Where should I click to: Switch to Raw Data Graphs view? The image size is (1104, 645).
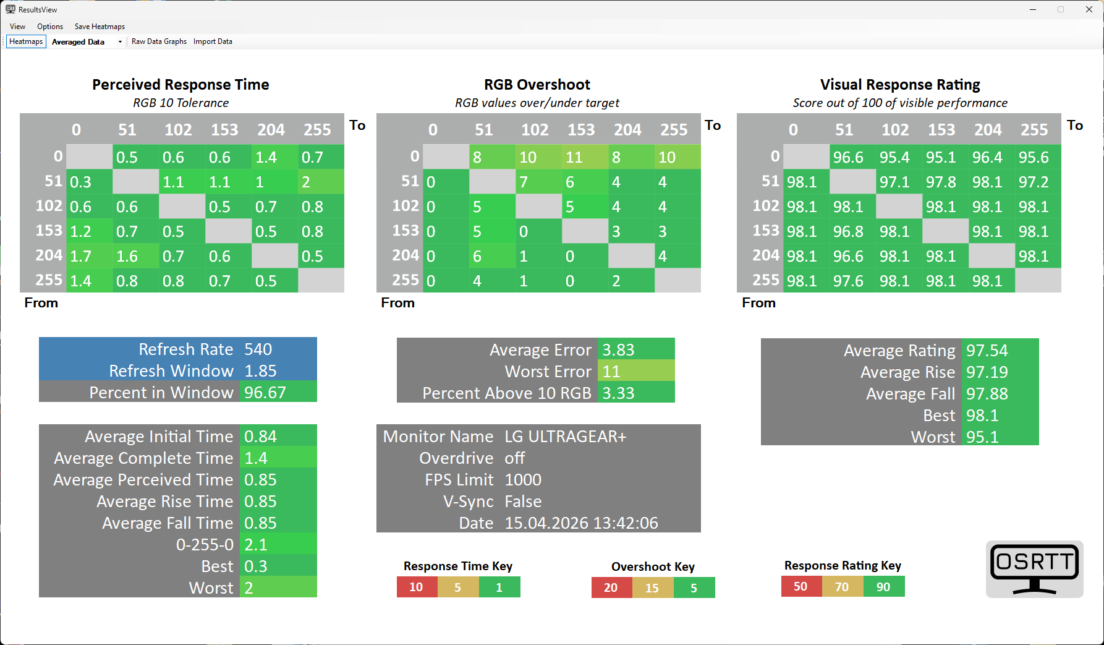[x=159, y=41]
